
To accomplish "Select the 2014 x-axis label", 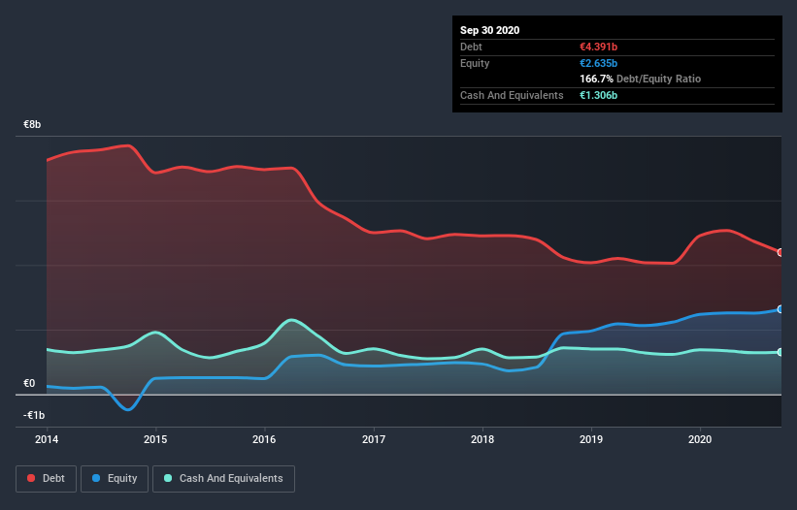I will (47, 439).
